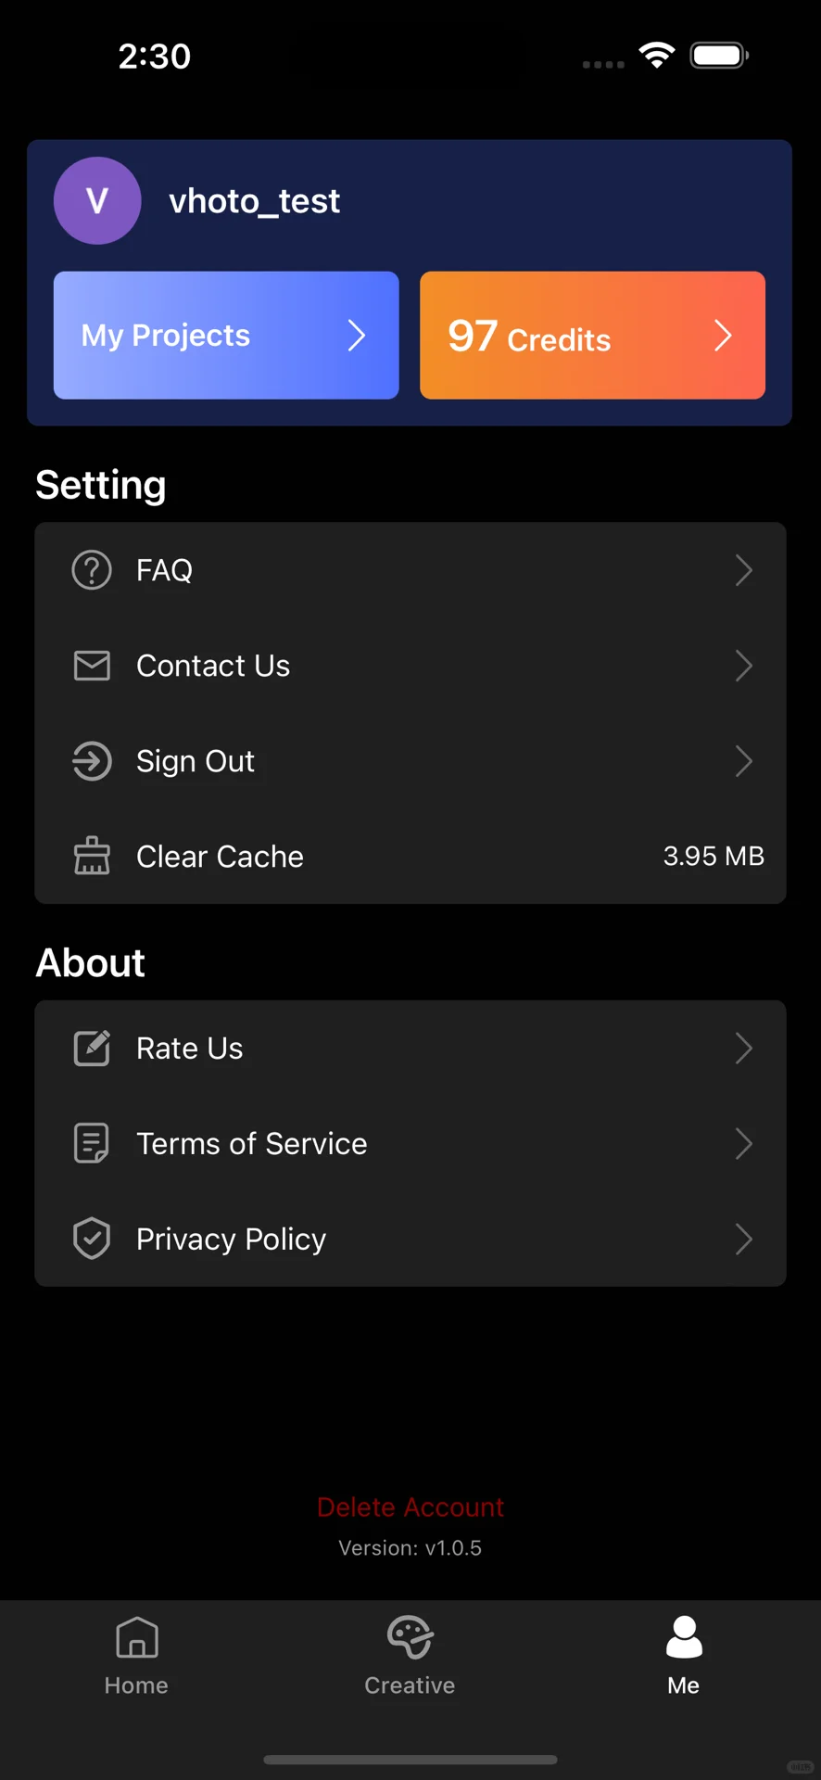
Task: Tap the Sign Out arrow icon
Action: tap(92, 761)
